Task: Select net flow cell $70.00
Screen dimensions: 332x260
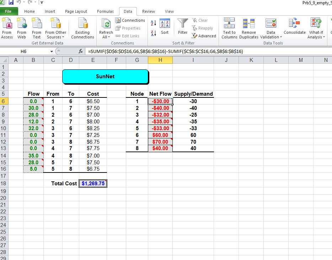Action: (x=160, y=142)
